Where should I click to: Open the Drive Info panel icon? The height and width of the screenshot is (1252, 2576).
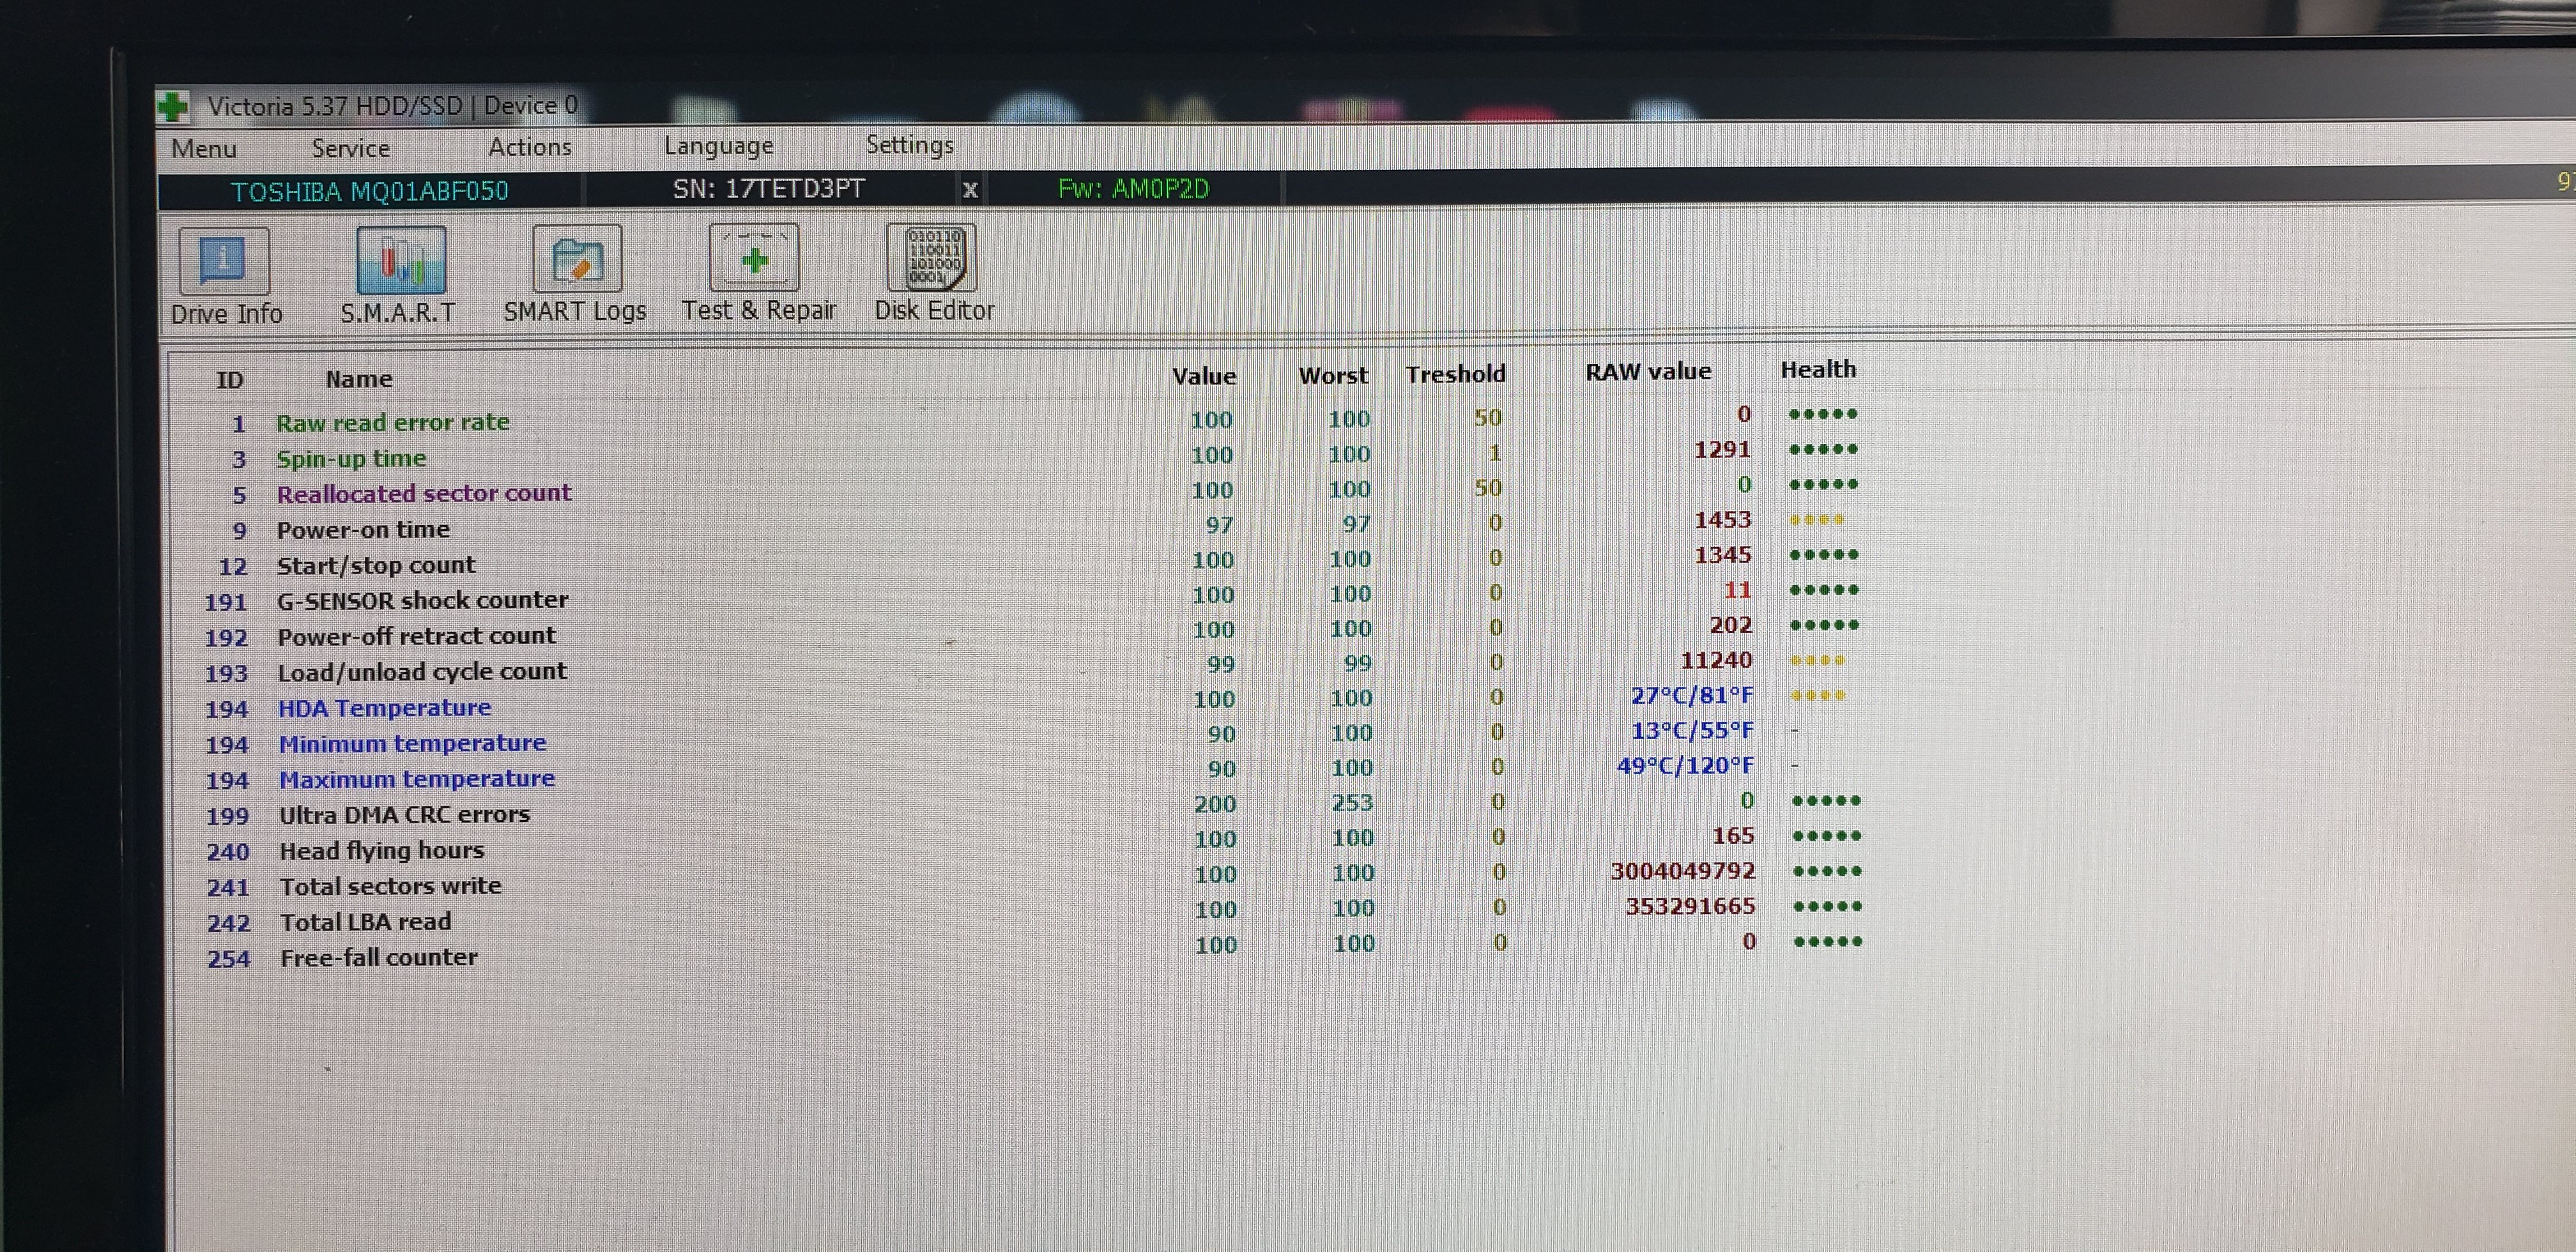click(x=224, y=260)
